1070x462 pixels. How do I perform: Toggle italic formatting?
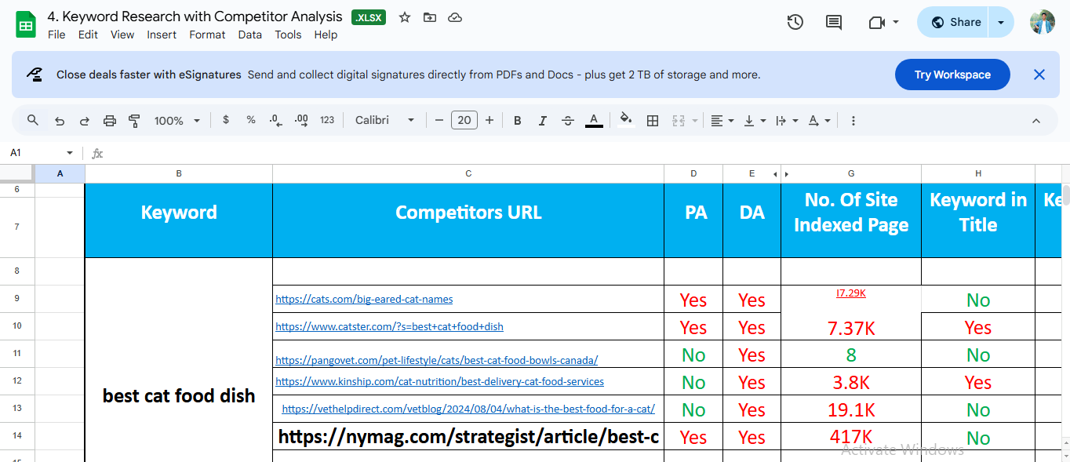543,120
